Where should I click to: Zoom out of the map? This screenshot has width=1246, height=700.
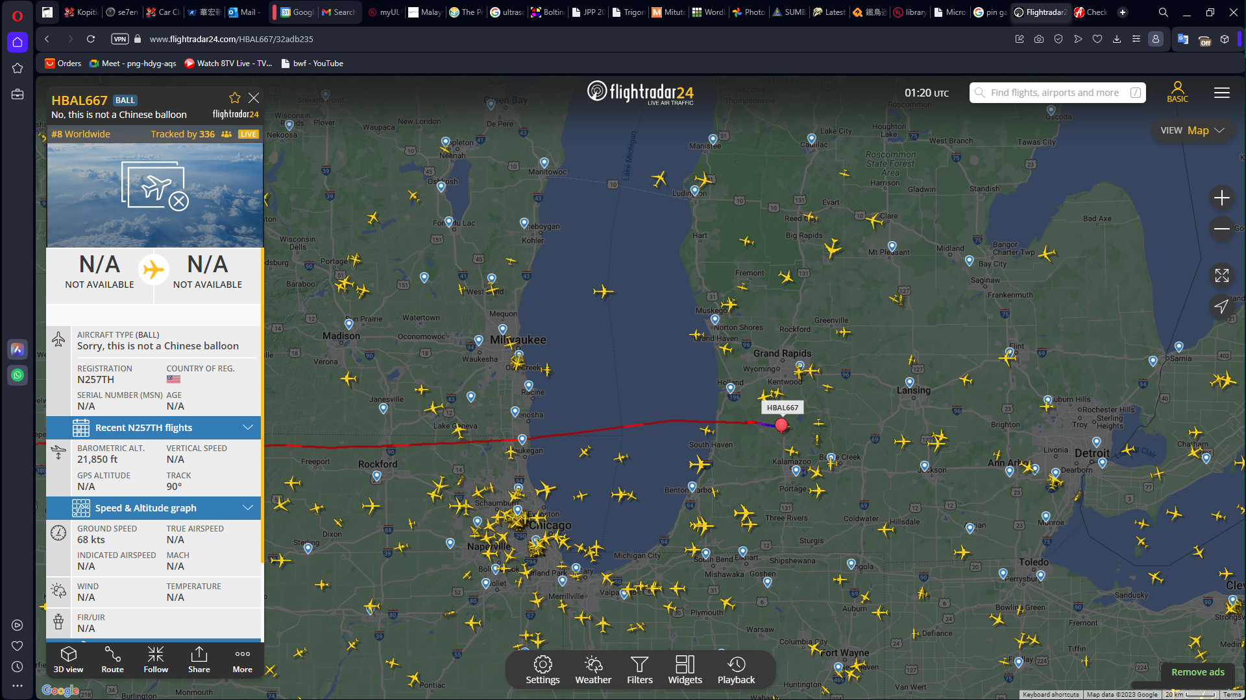(x=1222, y=229)
